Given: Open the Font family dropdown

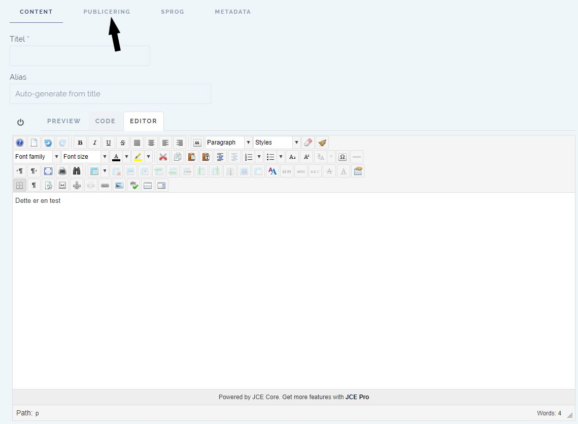Looking at the screenshot, I should (37, 157).
